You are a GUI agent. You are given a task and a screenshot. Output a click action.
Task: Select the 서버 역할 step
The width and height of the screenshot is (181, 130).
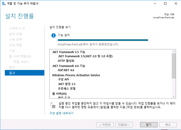pyautogui.click(x=15, y=45)
